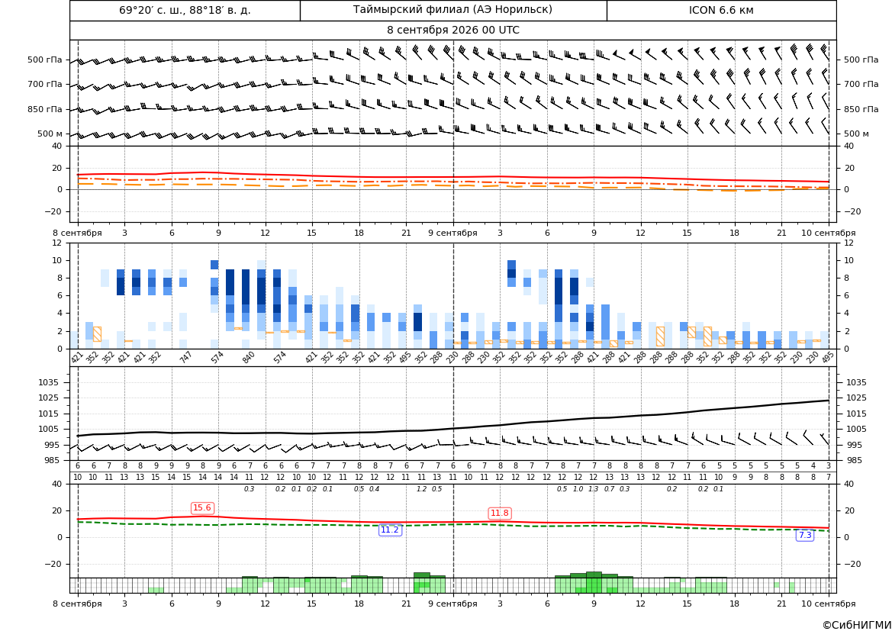892x631 pixels.
Task: Click the blue 7.3 minimum temperature label
Action: (805, 535)
